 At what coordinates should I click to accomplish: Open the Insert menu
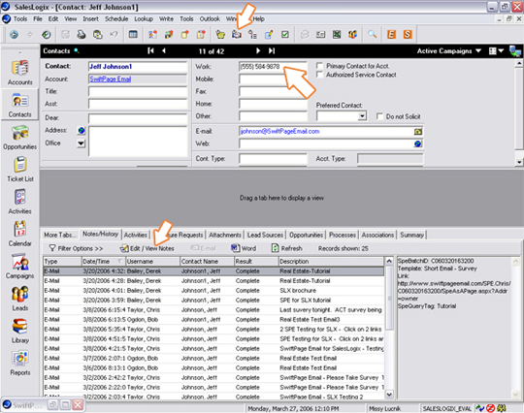[x=90, y=19]
